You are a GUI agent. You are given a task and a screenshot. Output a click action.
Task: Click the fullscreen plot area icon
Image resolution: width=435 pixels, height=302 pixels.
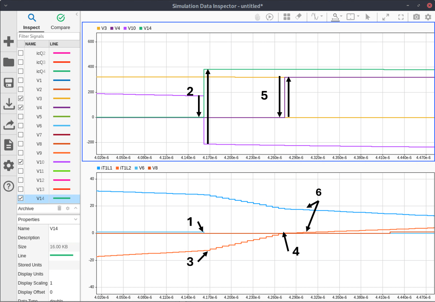401,17
